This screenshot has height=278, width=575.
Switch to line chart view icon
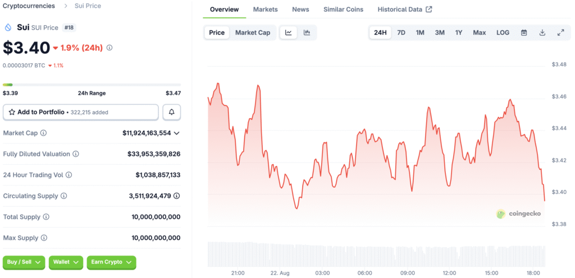coord(289,33)
